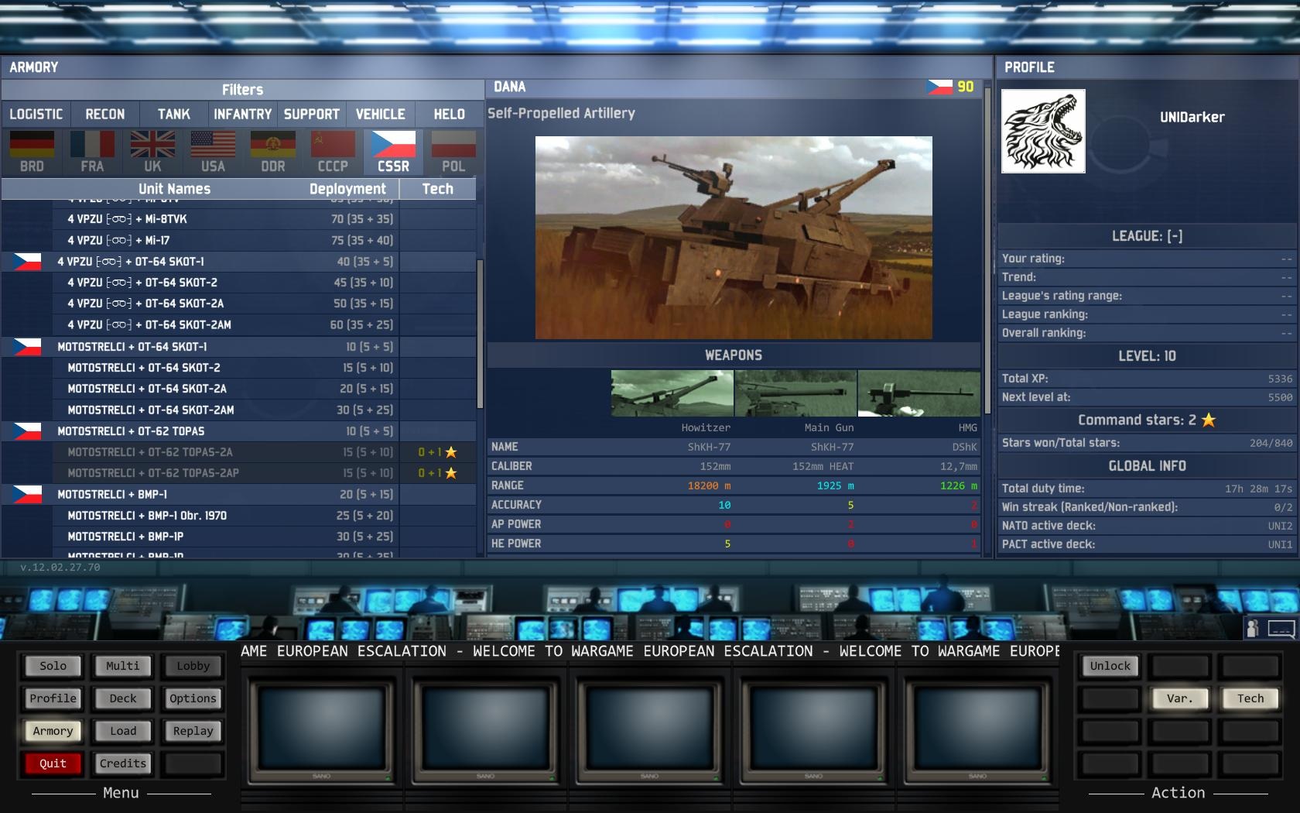This screenshot has height=813, width=1300.
Task: Toggle the TANK category filter
Action: click(173, 114)
